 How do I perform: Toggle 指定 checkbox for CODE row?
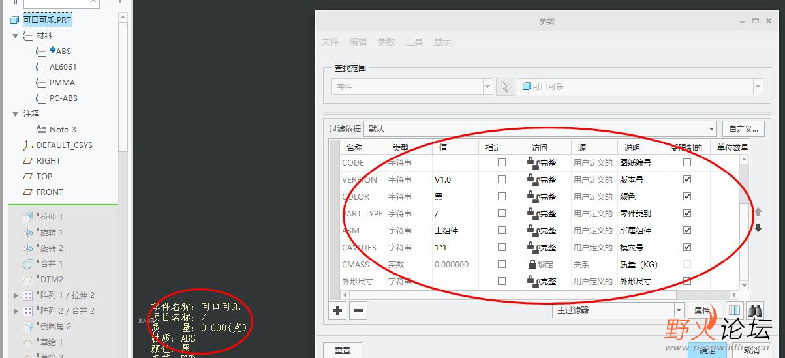(x=501, y=162)
